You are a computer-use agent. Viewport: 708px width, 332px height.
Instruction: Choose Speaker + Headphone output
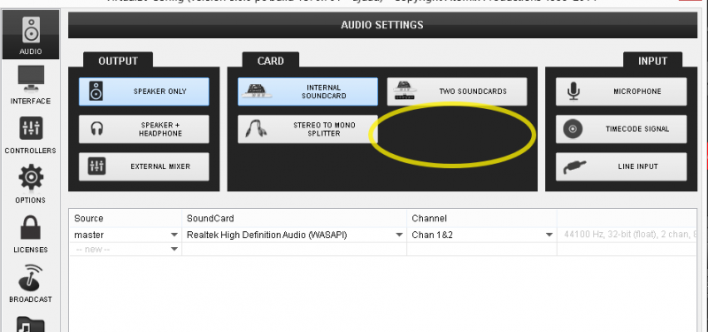click(144, 129)
